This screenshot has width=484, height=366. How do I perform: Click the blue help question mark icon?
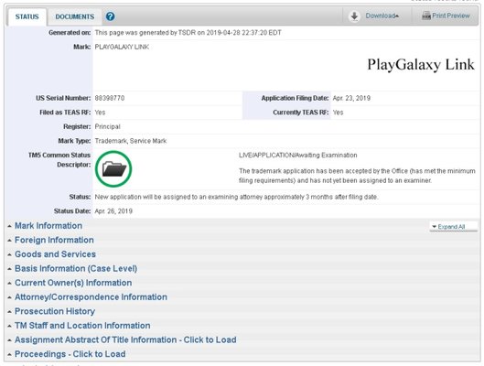pyautogui.click(x=110, y=16)
